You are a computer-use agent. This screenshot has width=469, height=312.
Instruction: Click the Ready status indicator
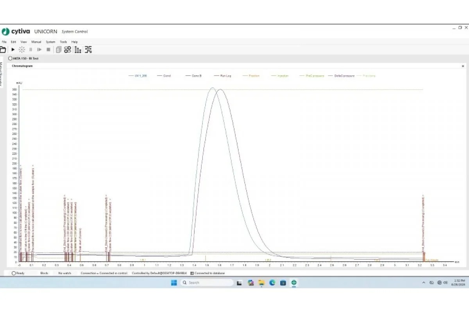click(x=18, y=273)
